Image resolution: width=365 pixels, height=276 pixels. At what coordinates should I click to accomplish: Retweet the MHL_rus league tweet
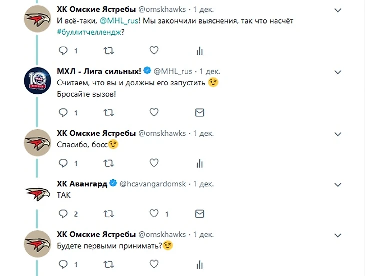click(108, 112)
